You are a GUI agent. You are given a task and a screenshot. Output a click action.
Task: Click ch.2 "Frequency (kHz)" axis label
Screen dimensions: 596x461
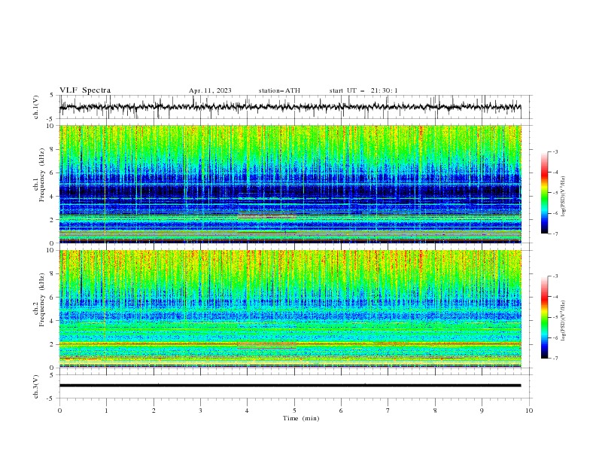pos(41,300)
